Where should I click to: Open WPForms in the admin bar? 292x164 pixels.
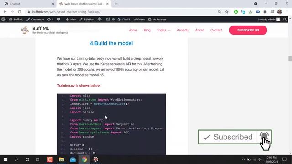point(139,20)
